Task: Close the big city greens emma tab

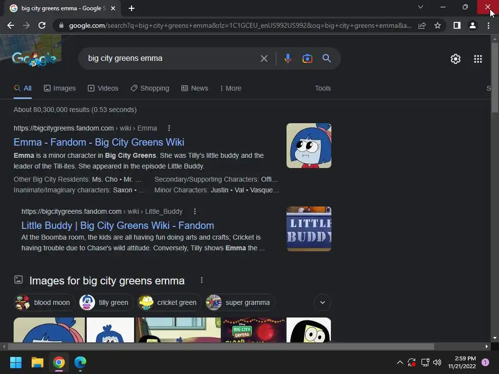Action: pos(113,8)
